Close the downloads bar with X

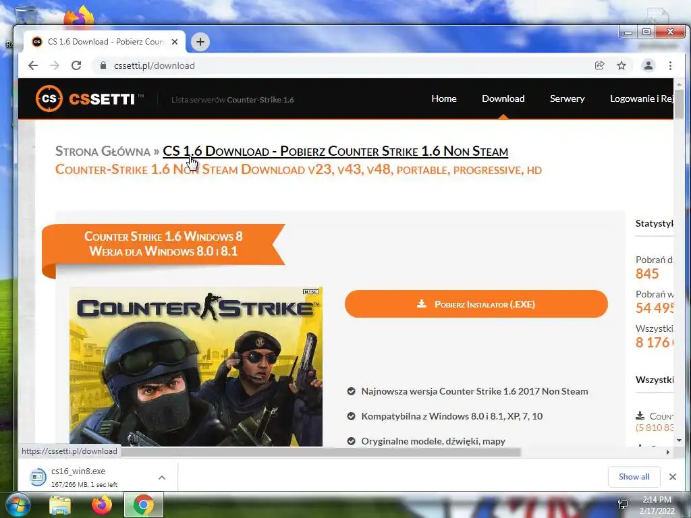point(673,477)
